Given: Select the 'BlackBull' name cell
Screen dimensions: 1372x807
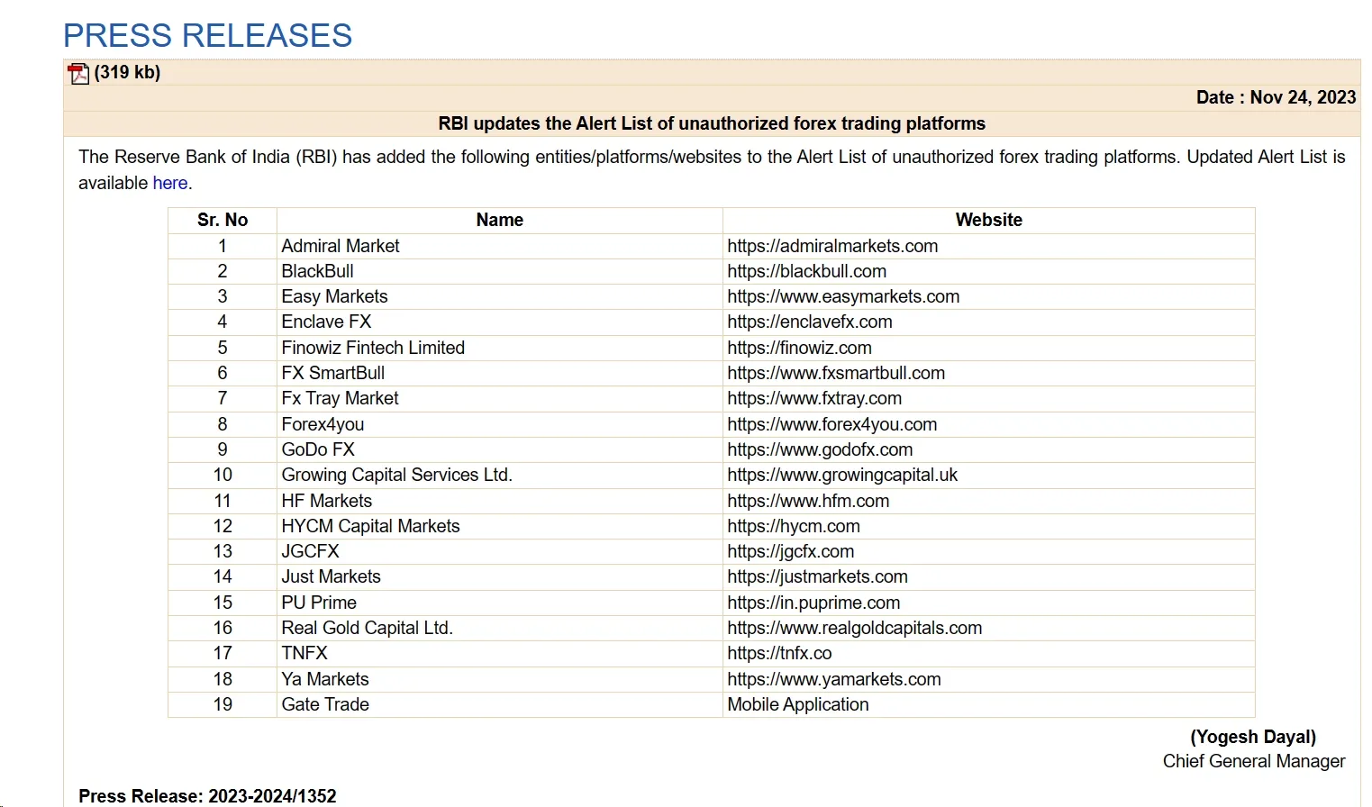Looking at the screenshot, I should [500, 271].
